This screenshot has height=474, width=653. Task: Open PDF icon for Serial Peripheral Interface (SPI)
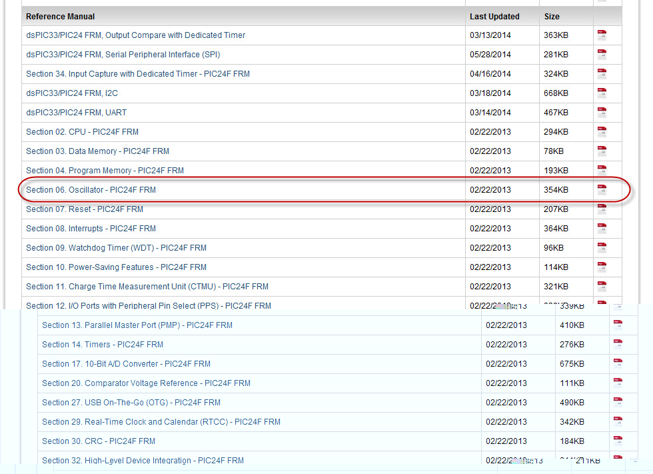point(602,54)
